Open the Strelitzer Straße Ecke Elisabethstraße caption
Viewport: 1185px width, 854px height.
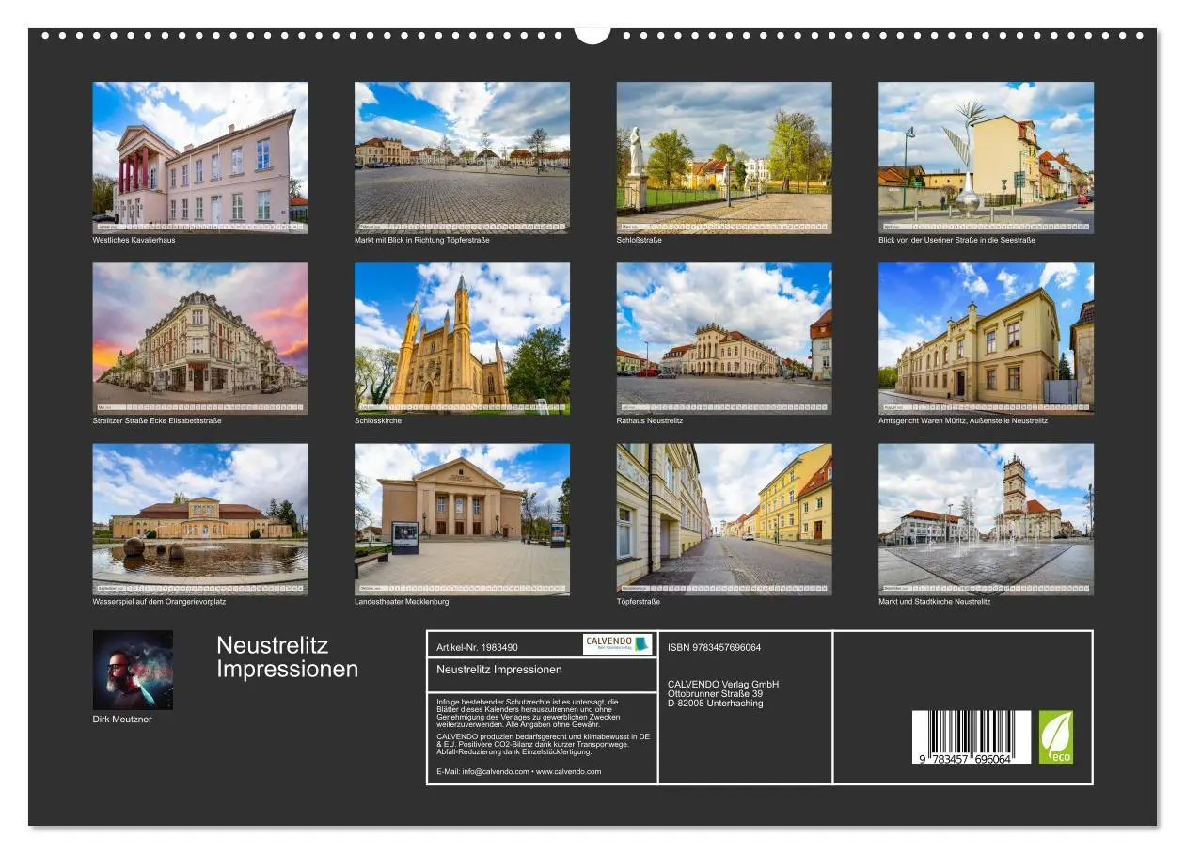(157, 421)
